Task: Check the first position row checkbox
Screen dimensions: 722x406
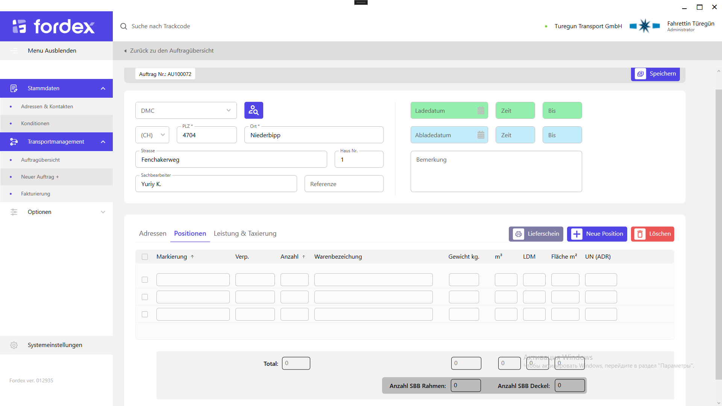Action: [x=145, y=280]
